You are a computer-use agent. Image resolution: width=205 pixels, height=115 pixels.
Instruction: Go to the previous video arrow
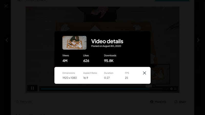pyautogui.click(x=7, y=40)
